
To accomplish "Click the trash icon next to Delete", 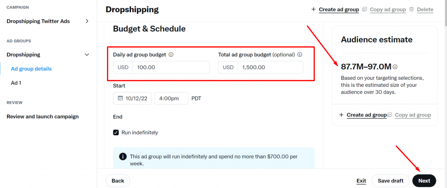I will [x=411, y=10].
